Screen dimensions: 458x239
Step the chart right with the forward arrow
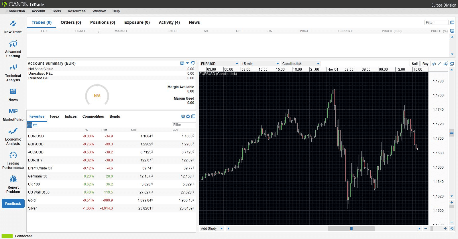coord(419,228)
